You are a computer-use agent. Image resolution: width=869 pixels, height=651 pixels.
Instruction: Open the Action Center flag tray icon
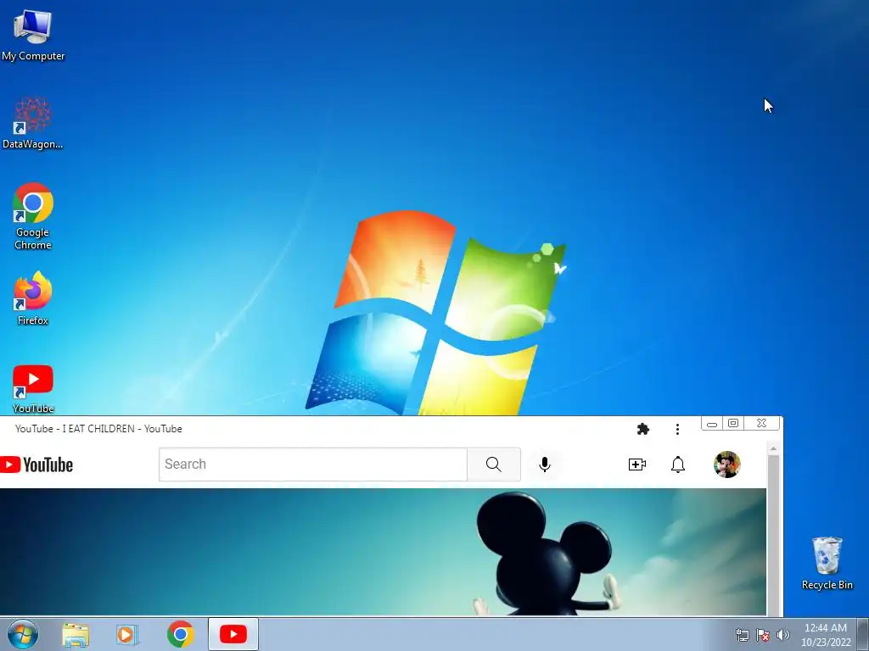(763, 636)
